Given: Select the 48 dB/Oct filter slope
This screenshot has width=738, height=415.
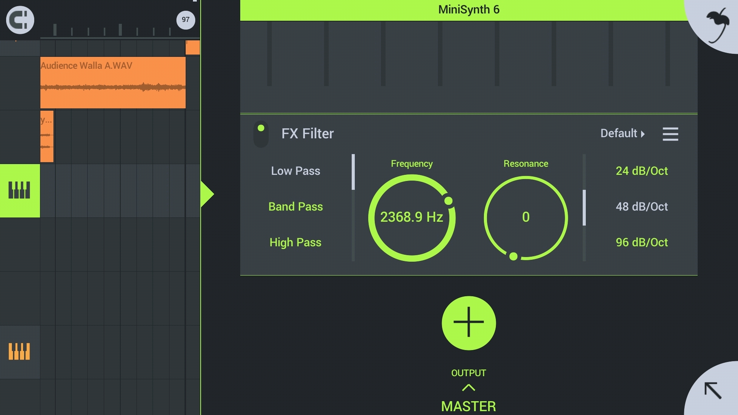Looking at the screenshot, I should point(641,206).
